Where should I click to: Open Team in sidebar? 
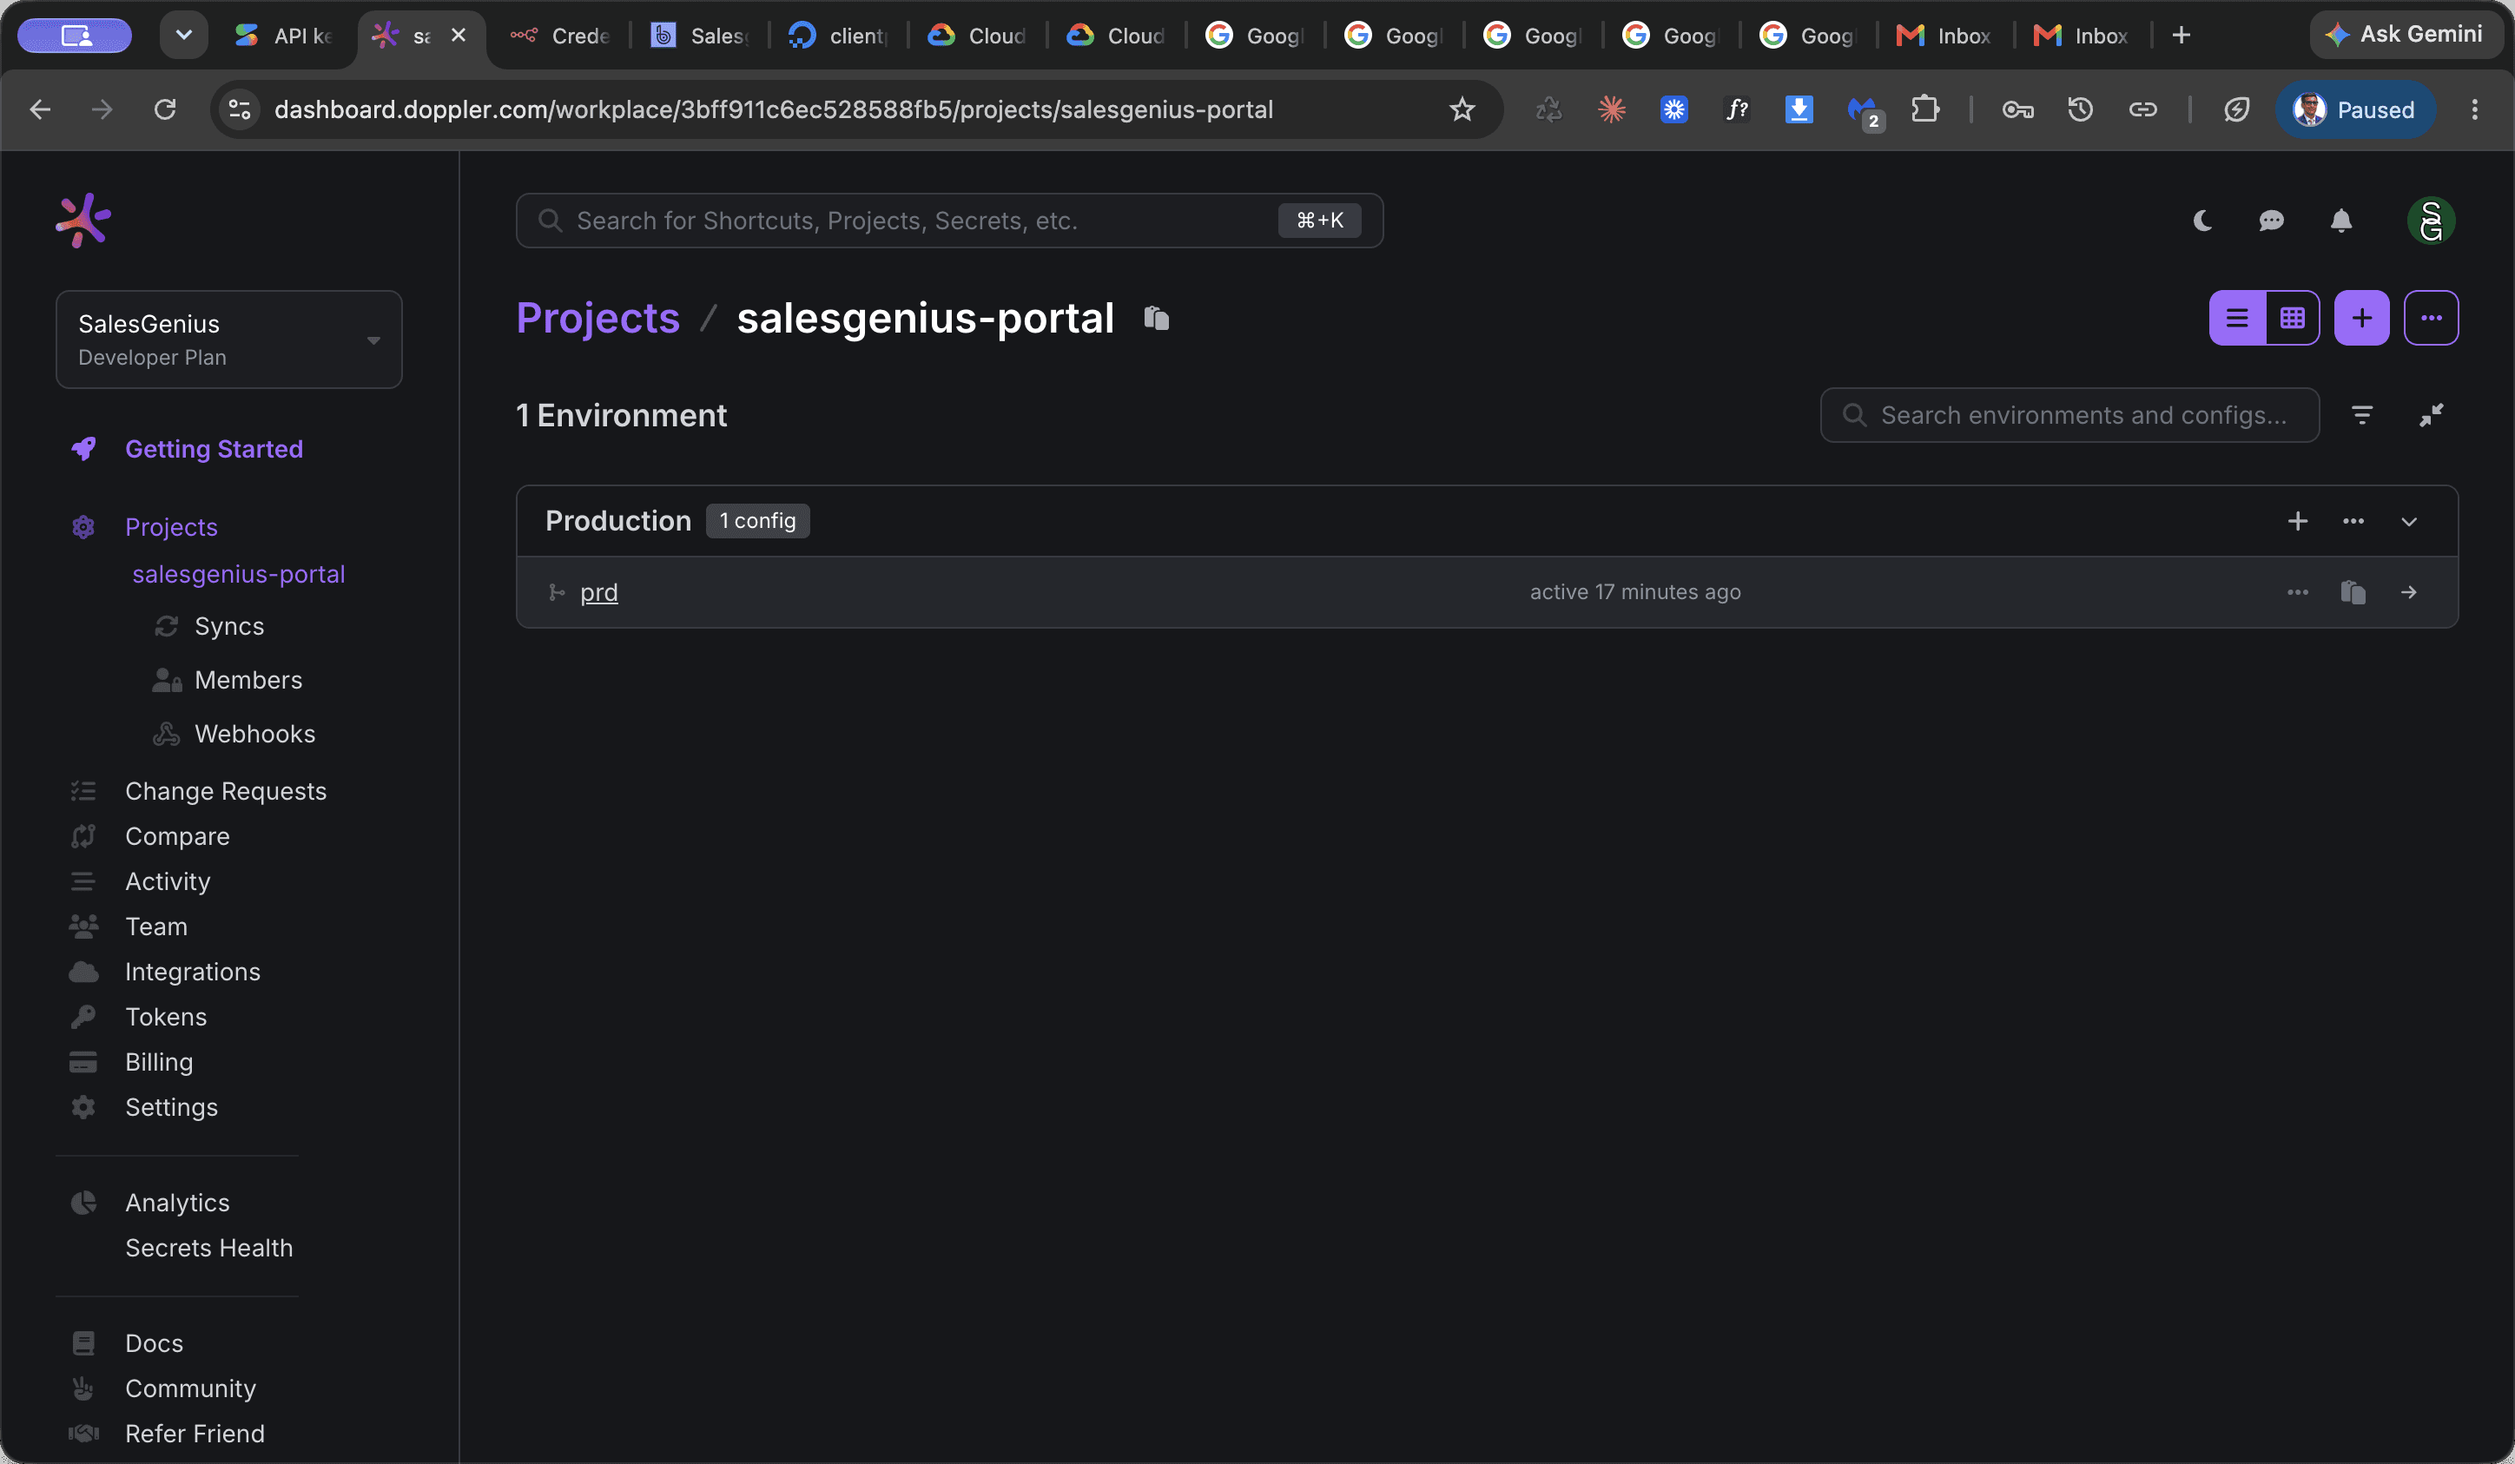tap(155, 927)
